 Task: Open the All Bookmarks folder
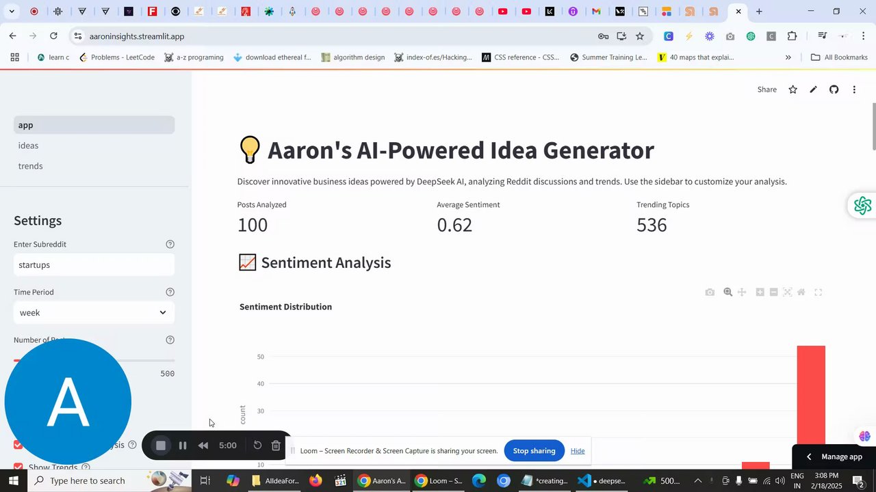[839, 57]
